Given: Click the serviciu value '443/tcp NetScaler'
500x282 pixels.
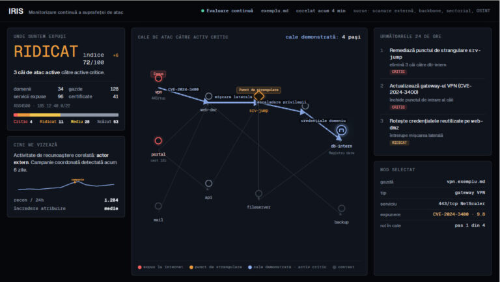Looking at the screenshot, I should pyautogui.click(x=462, y=204).
